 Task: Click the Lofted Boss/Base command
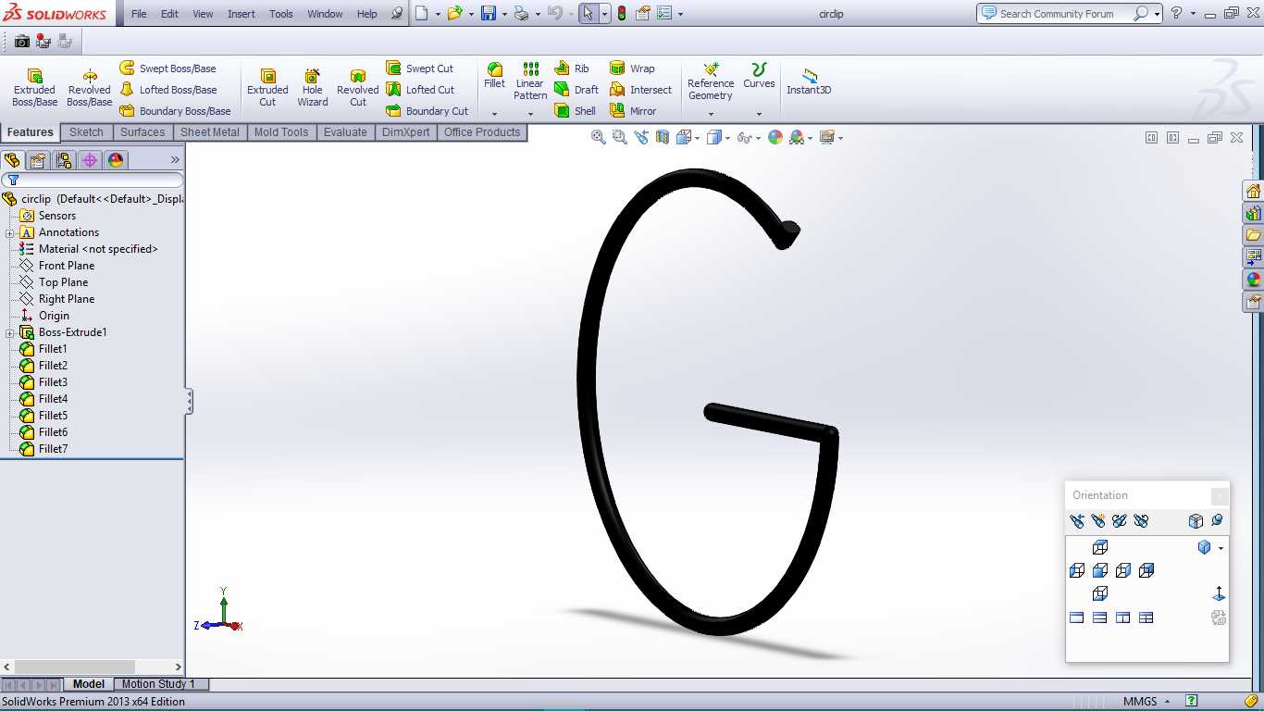pos(168,90)
